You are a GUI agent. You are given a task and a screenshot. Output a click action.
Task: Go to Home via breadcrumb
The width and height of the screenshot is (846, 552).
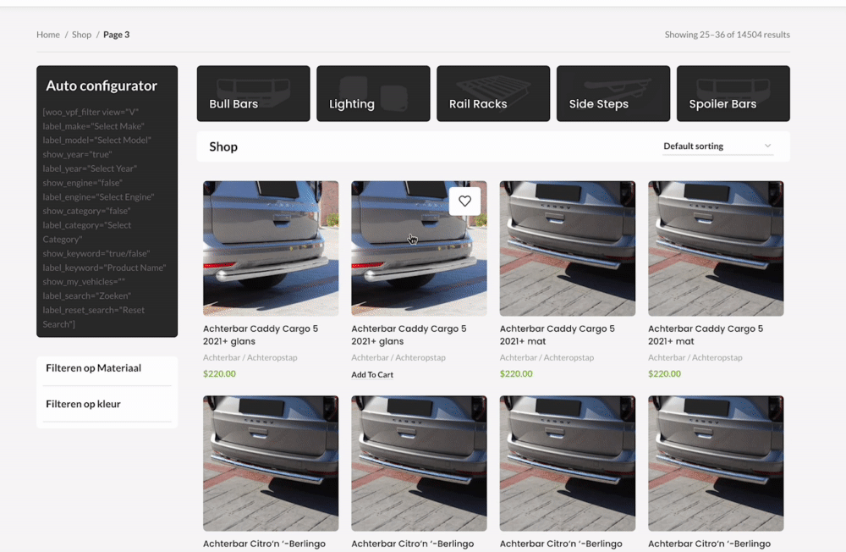pos(48,35)
